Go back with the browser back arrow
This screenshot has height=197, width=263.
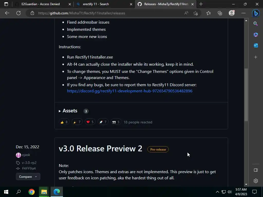tap(7, 13)
